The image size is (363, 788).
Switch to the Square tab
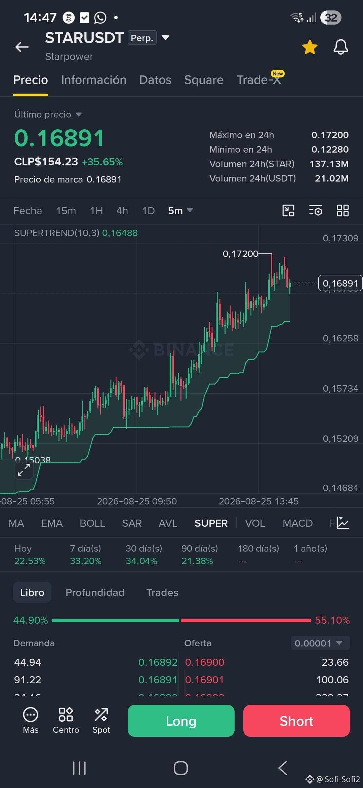(204, 80)
